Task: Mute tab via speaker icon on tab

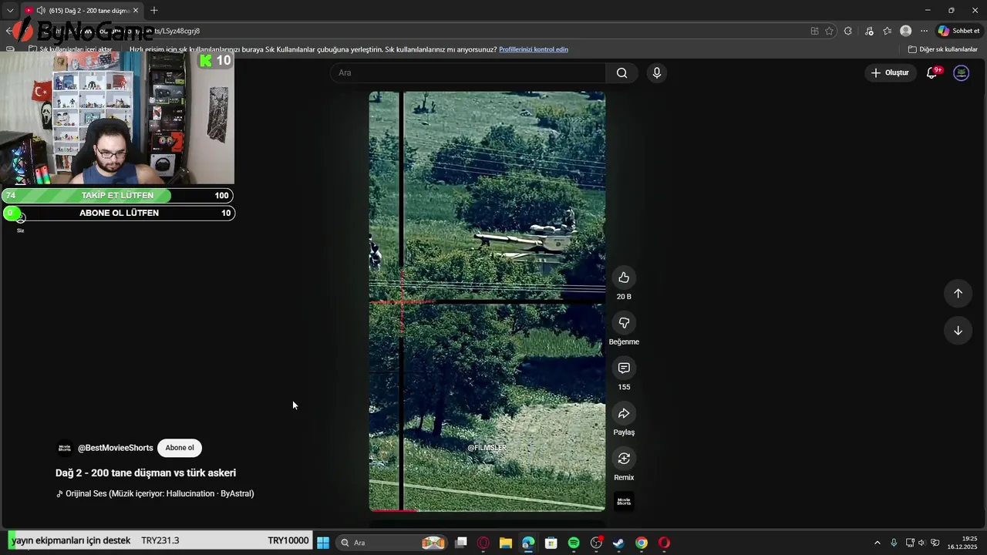Action: 41,11
